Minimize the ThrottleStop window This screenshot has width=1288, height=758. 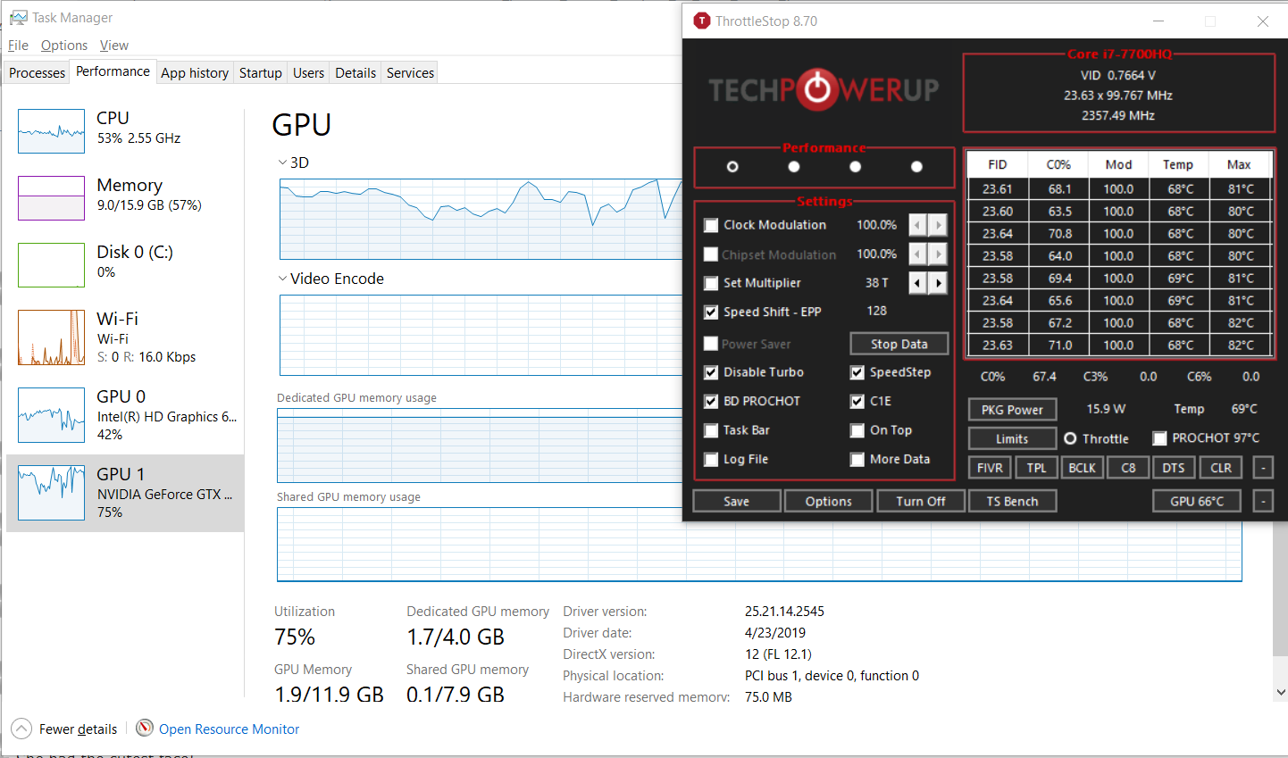point(1158,21)
